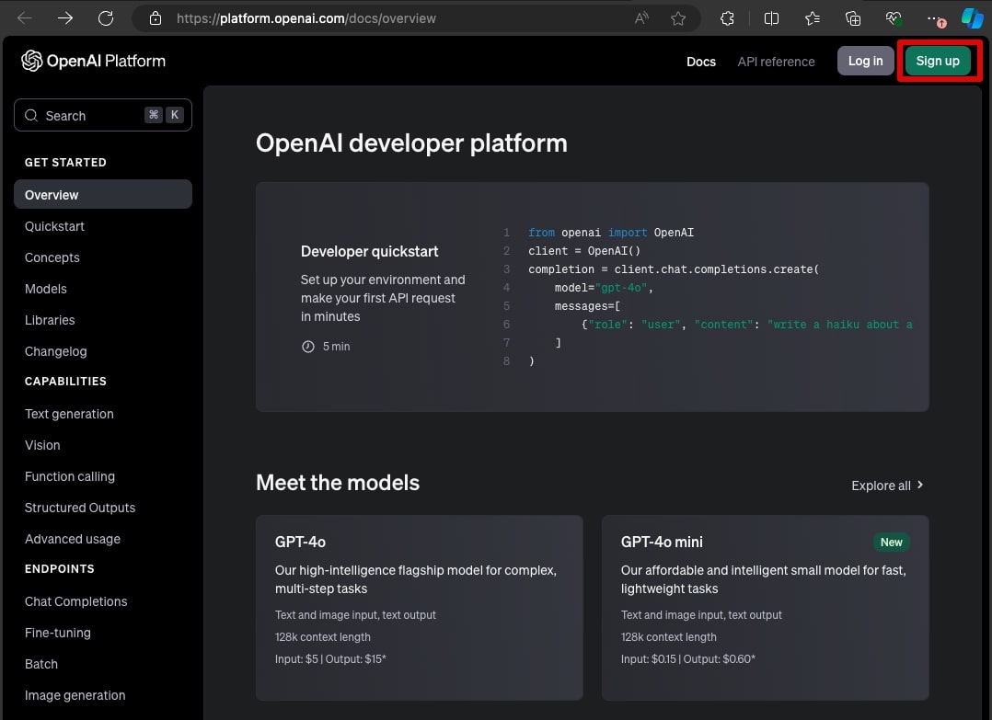992x720 pixels.
Task: Click the 'Input: $5 | Output: $15*' pricing text
Action: (330, 658)
